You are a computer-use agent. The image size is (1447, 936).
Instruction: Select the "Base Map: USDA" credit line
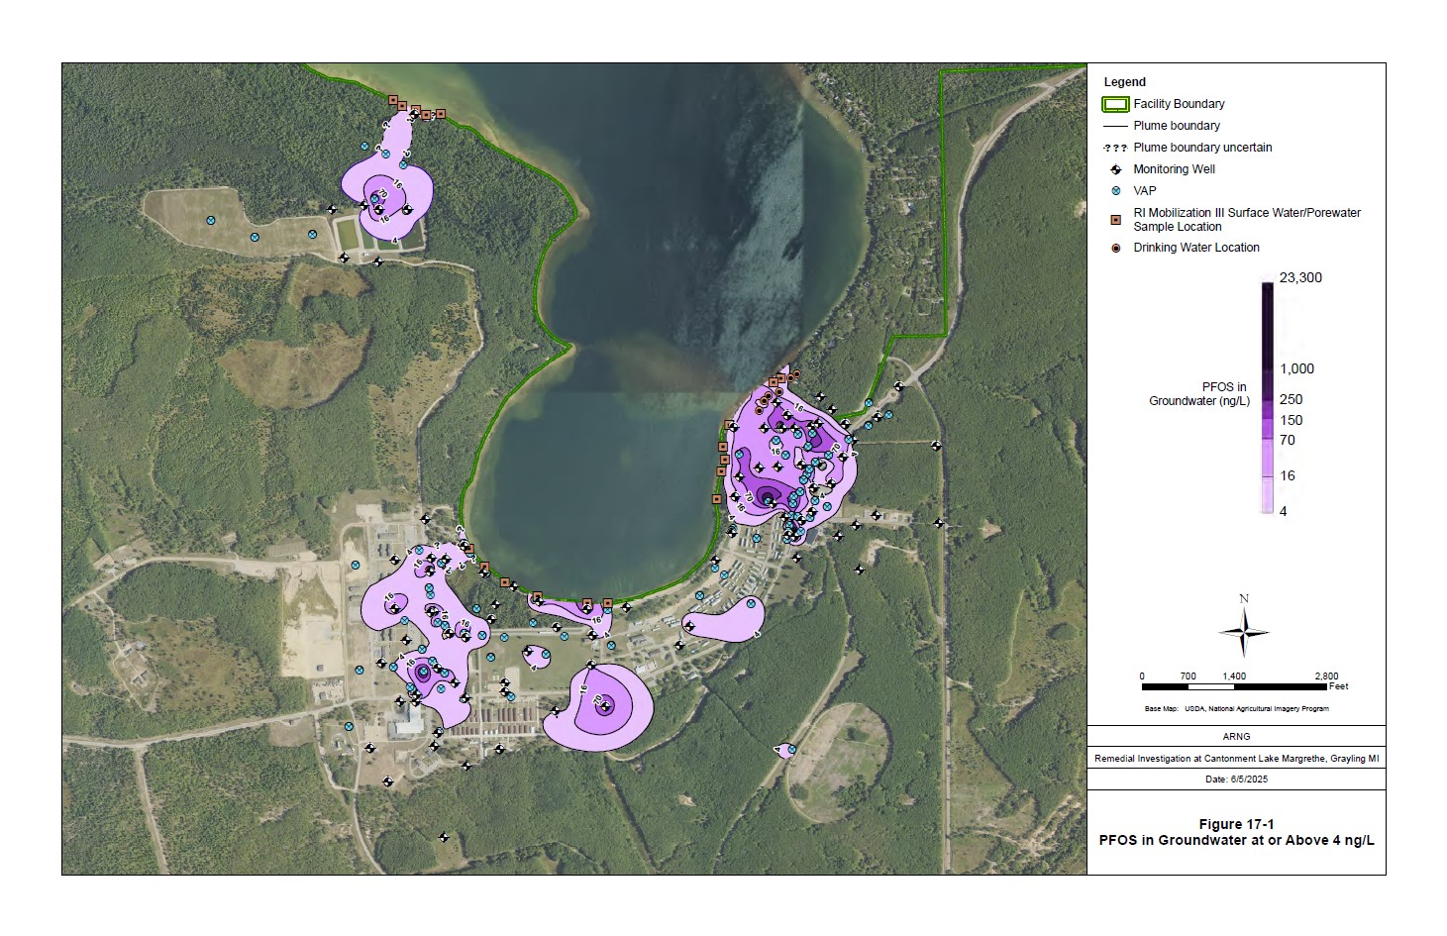(x=1236, y=709)
